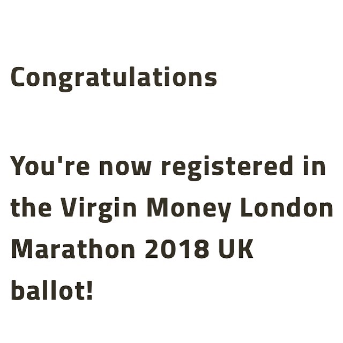This screenshot has height=343, width=343.
Task: Click the capital "C" in "Congratulations"
Action: pos(19,78)
